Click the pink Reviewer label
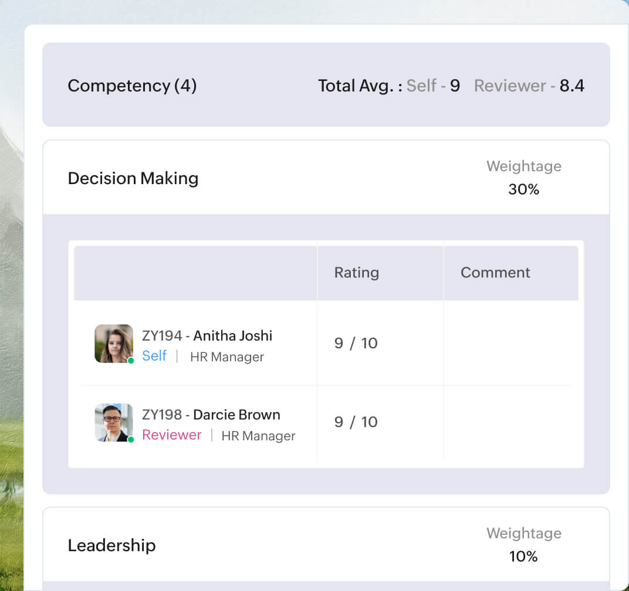This screenshot has height=591, width=629. pyautogui.click(x=172, y=435)
